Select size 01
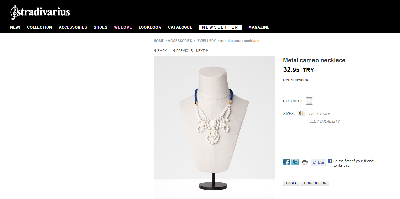 click(x=301, y=113)
